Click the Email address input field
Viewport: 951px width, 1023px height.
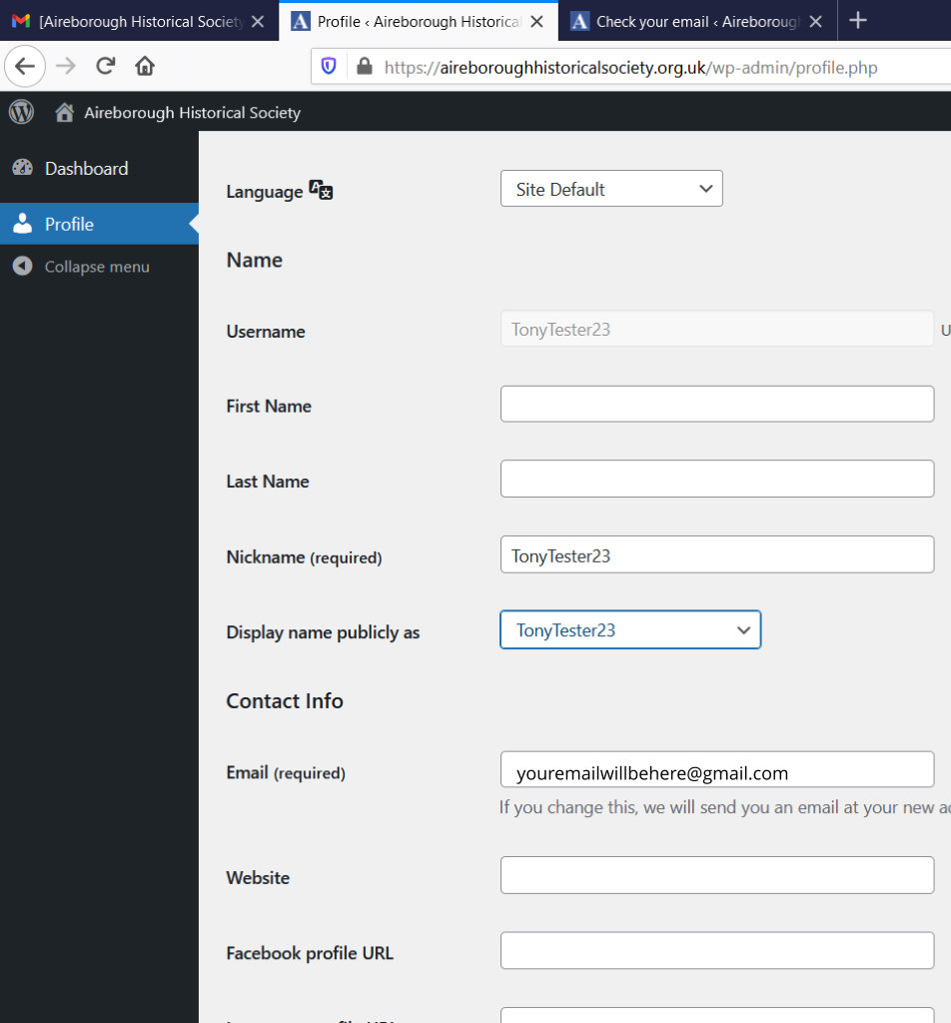pyautogui.click(x=716, y=771)
